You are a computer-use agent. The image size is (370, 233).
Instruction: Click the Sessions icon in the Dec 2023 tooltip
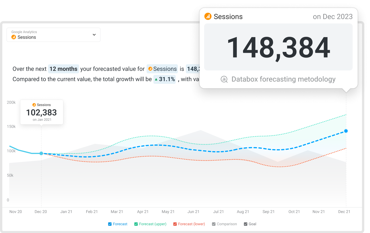[208, 16]
